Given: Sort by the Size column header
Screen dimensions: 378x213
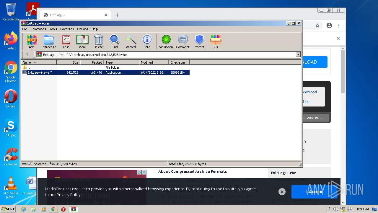Looking at the screenshot, I should click(x=68, y=62).
